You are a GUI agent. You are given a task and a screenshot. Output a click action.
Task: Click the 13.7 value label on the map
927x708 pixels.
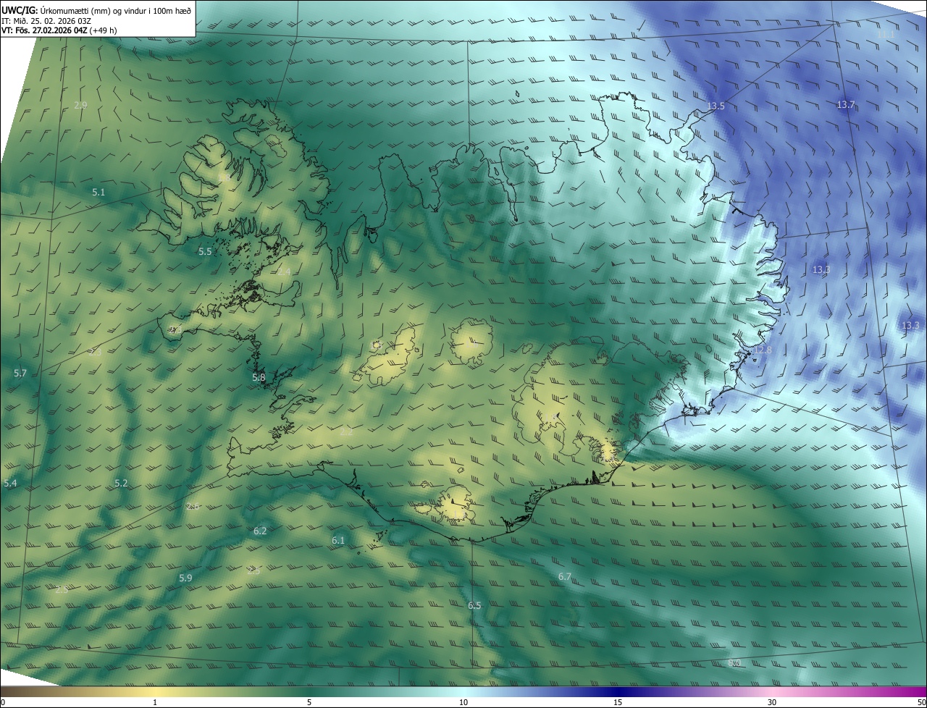point(846,105)
